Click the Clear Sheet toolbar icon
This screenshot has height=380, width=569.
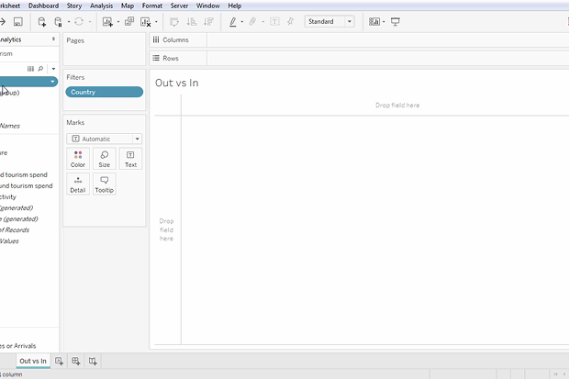tap(146, 21)
